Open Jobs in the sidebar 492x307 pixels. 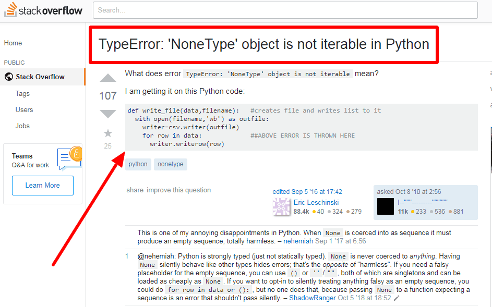22,126
